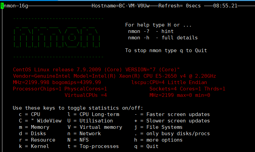Click the '- = Faster screen updates' entry
255x152 pixels.
tap(172, 114)
